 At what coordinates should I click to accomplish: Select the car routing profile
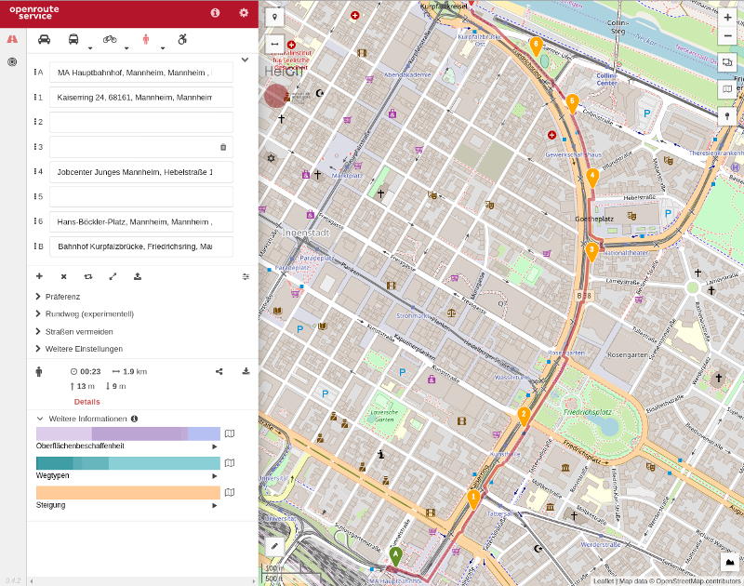[44, 39]
